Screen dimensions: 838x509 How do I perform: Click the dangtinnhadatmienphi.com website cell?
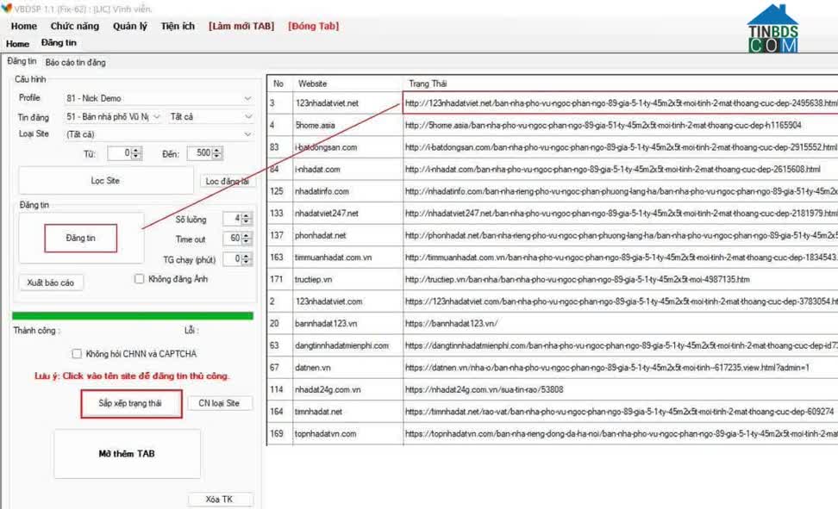click(x=348, y=345)
